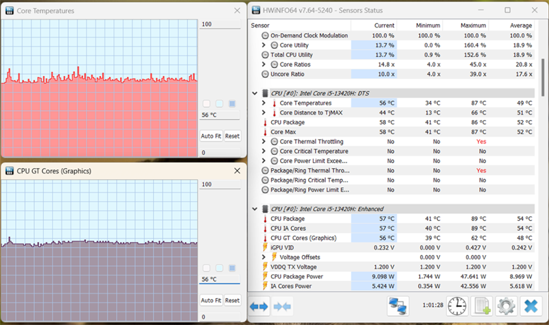Edit the 100 maximum field in Core Temperatures window
549x325 pixels.
point(220,24)
